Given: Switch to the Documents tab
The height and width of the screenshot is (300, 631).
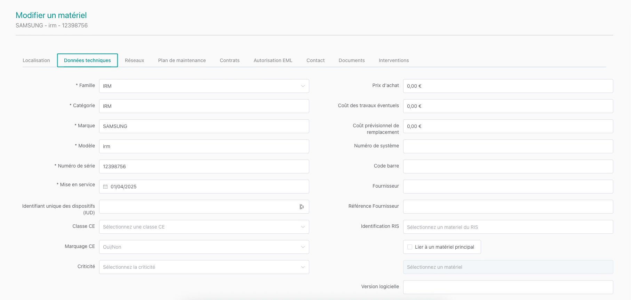Looking at the screenshot, I should pyautogui.click(x=352, y=60).
